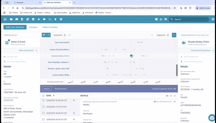Open the shield checkmark icon in top navigation
The height and width of the screenshot is (123, 216).
pyautogui.click(x=33, y=19)
